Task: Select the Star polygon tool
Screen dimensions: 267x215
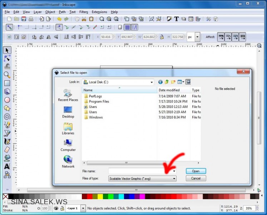Action: click(7, 108)
